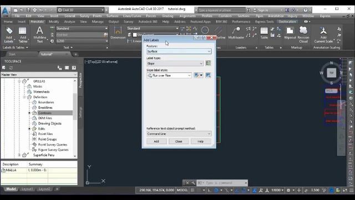Open the Feature dropdown showing Surface

[179, 51]
